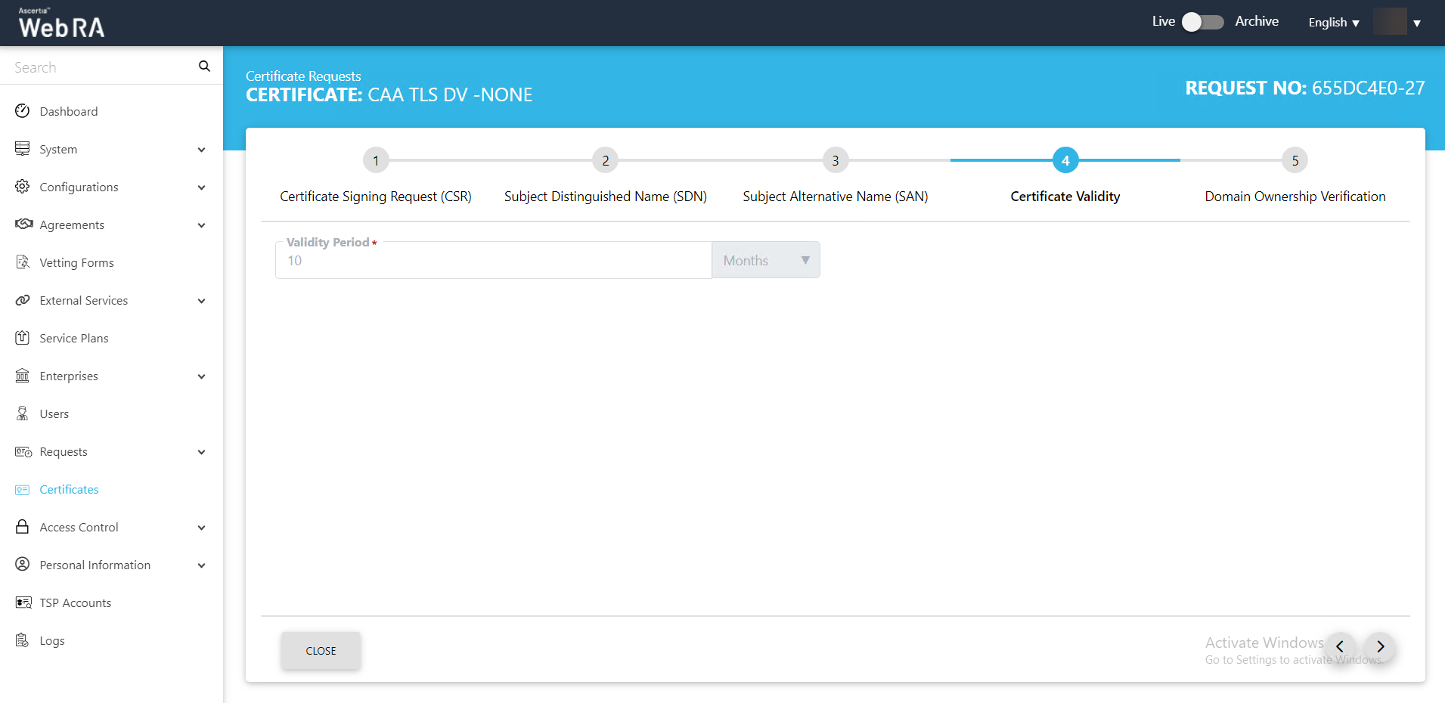The image size is (1445, 703).
Task: Jump to step 5 Domain Ownership Verification
Action: coord(1295,160)
